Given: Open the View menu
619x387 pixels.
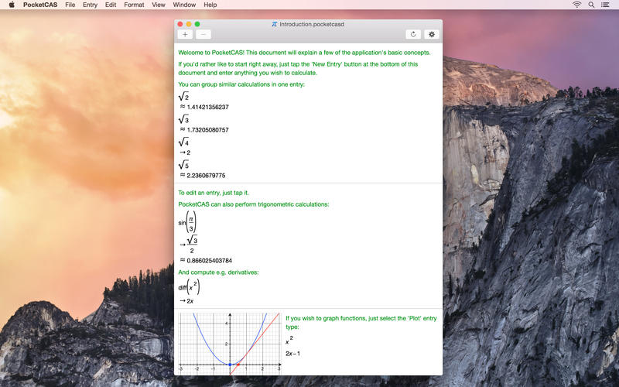Looking at the screenshot, I should pyautogui.click(x=159, y=5).
